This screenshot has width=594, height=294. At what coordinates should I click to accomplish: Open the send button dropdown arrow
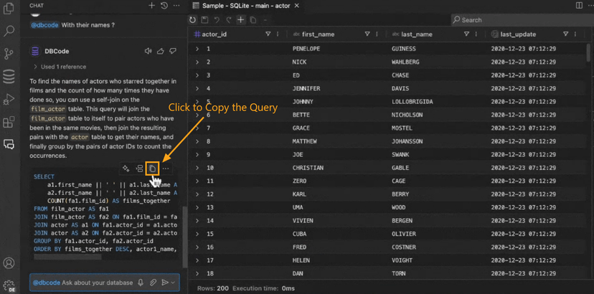pos(173,283)
